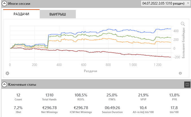This screenshot has height=117, width=191.
Task: Open the session date dropdown
Action: (x=165, y=3)
